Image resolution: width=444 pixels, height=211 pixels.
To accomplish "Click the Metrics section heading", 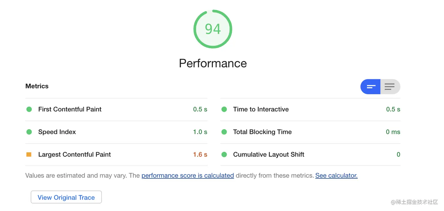I will [37, 86].
